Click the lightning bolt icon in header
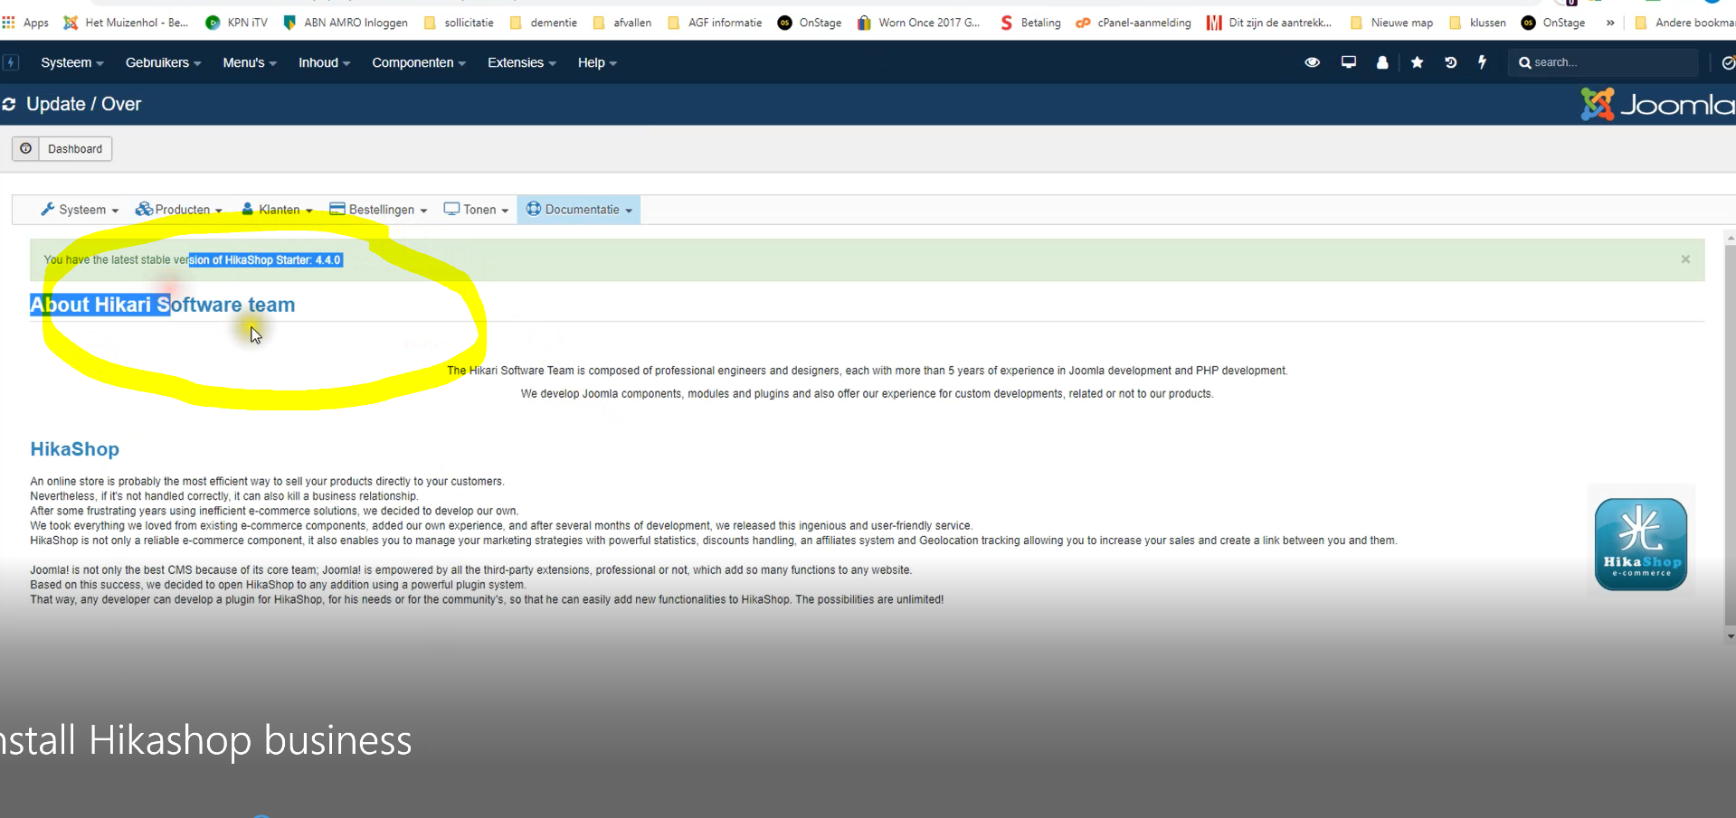This screenshot has height=818, width=1736. pos(1482,62)
